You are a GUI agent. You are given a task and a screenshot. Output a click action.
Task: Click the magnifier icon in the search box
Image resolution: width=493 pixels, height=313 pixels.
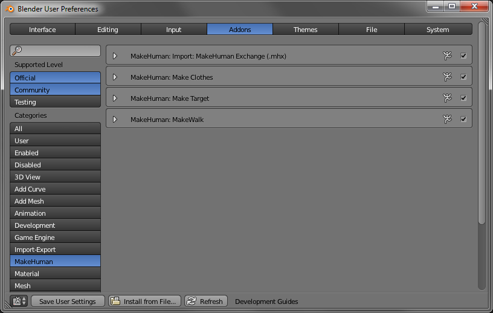[x=17, y=50]
